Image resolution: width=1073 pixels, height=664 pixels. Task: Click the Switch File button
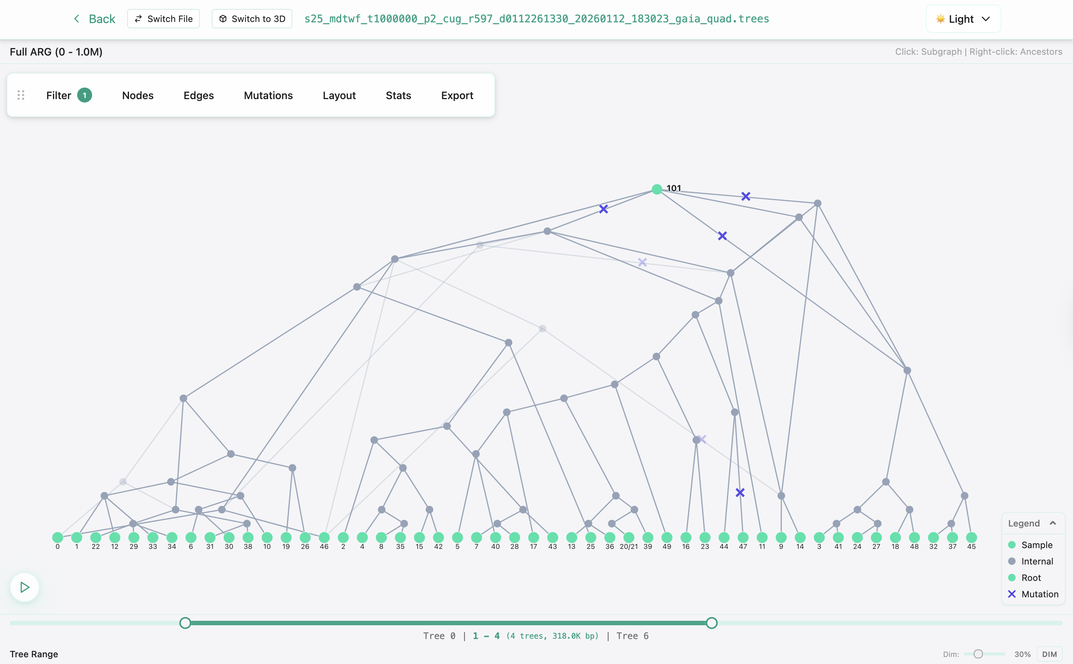tap(163, 19)
